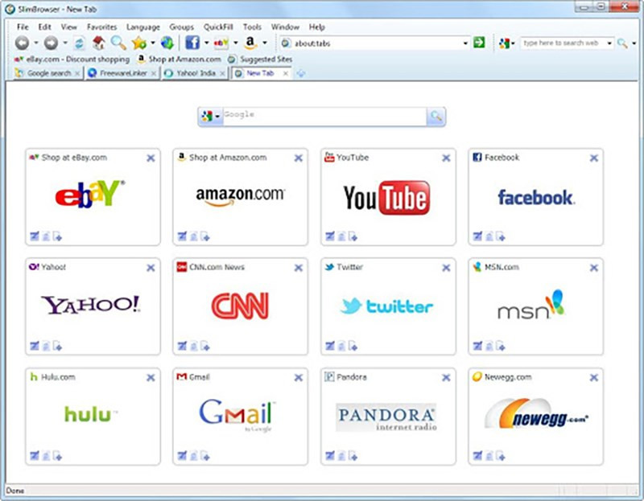Open the QuickFill menu

218,27
